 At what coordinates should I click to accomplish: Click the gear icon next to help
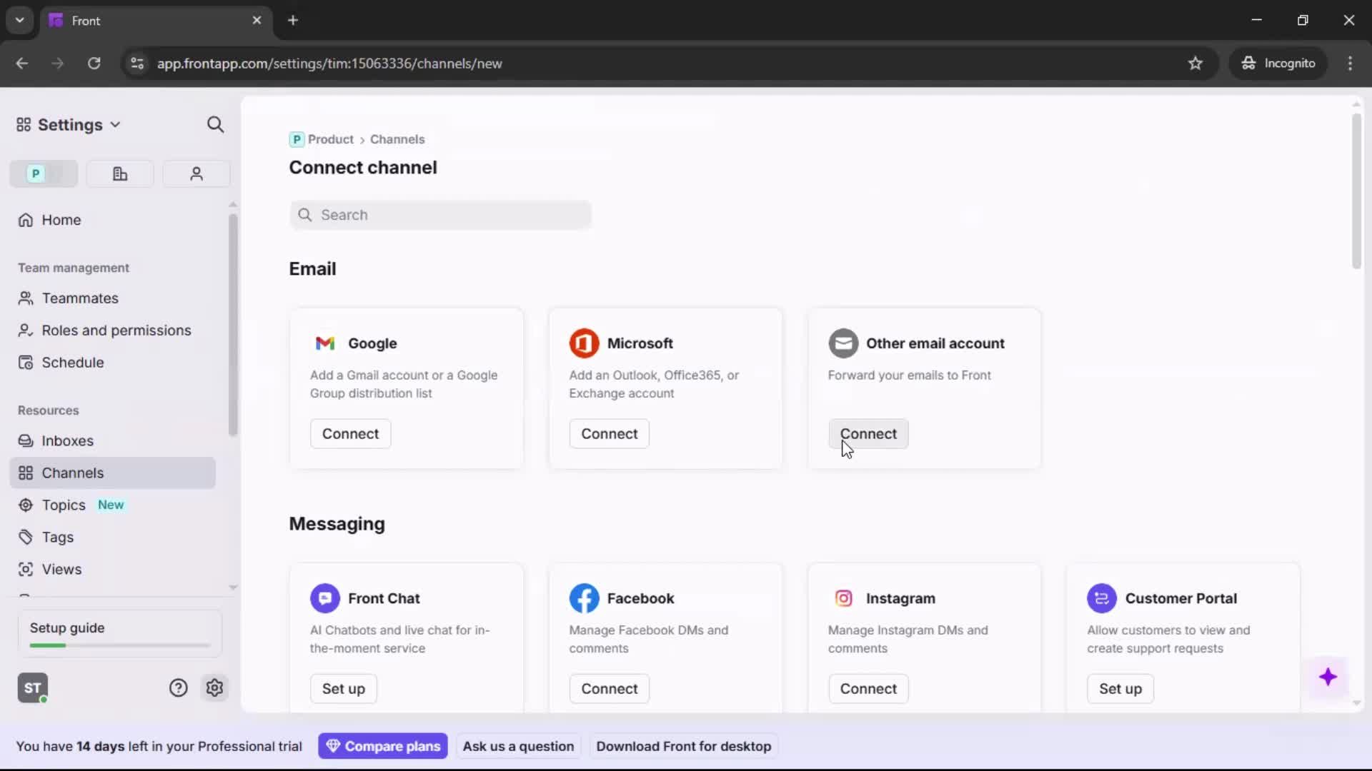click(215, 687)
